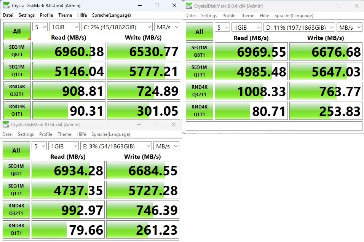Screen dimensions: 364x242
Task: Start RND4K Q1T1 test in C: window
Action: click(17, 110)
